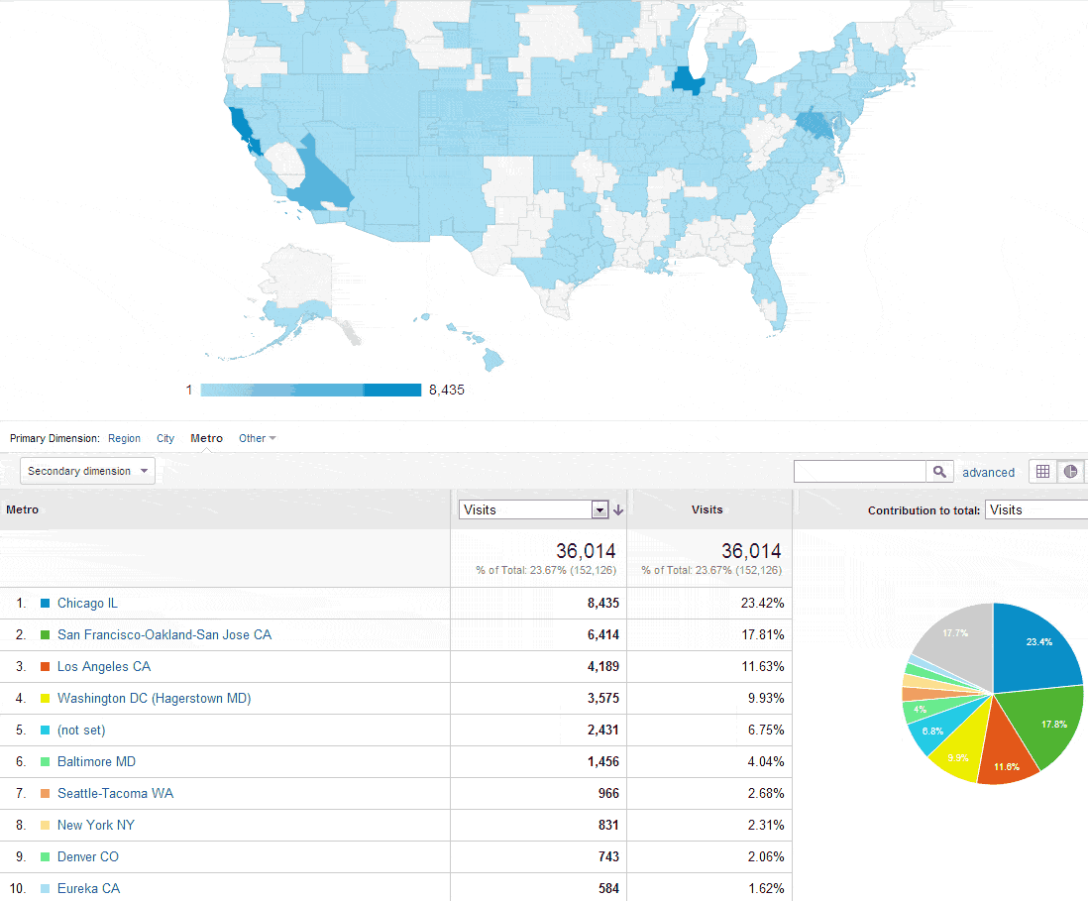Open the Secondary dimension dropdown

coord(86,471)
